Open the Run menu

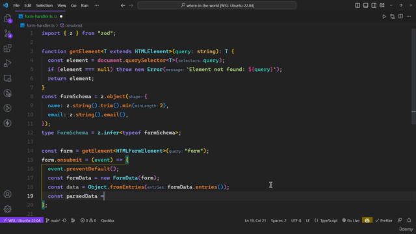pos(84,5)
